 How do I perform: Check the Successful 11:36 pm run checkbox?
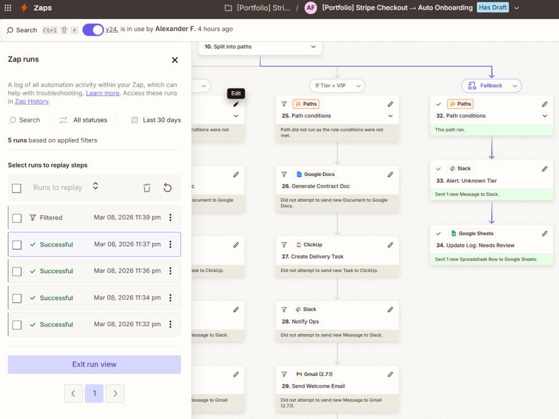(17, 272)
